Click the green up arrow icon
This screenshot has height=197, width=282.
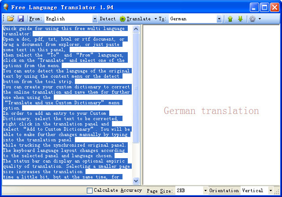click(x=230, y=19)
